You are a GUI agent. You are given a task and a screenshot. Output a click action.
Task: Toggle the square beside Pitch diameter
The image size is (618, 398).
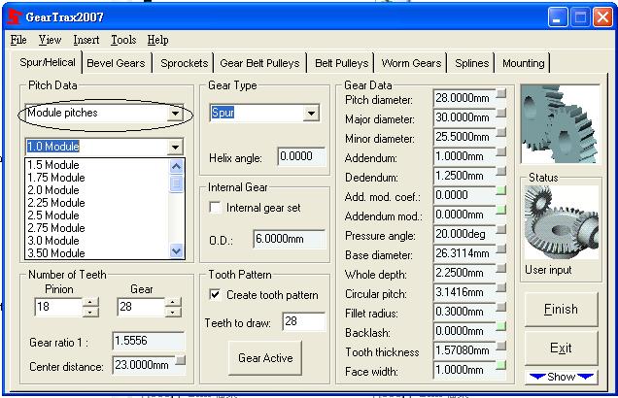pyautogui.click(x=501, y=94)
